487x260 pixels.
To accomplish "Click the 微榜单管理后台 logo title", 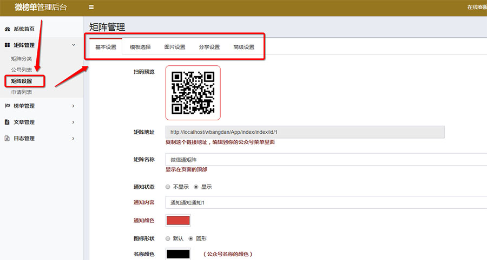I will pyautogui.click(x=41, y=8).
